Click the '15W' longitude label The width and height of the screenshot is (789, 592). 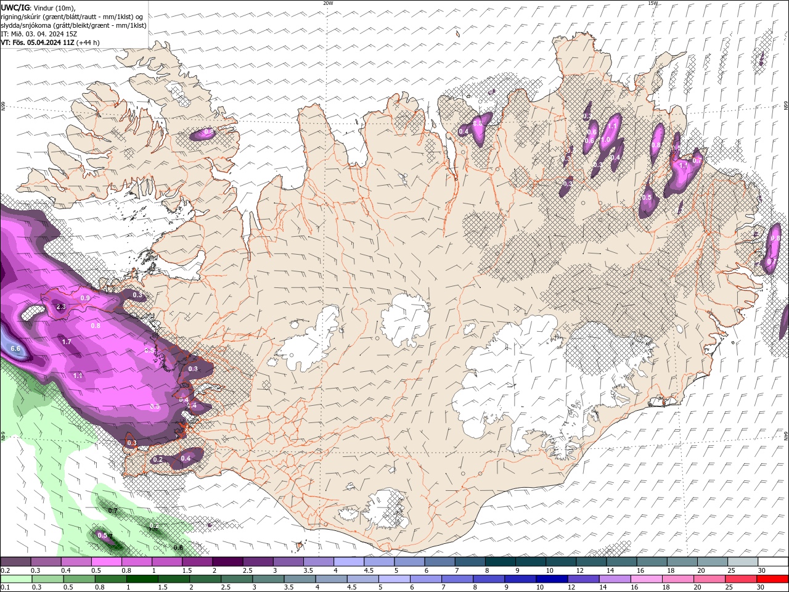click(x=653, y=3)
